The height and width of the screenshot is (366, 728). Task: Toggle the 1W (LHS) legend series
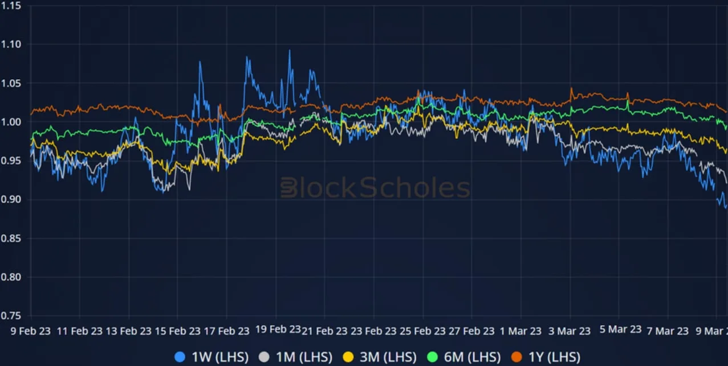pyautogui.click(x=212, y=357)
